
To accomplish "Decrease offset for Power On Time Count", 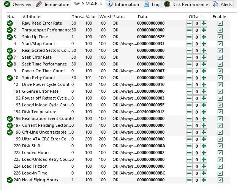I will point(190,71).
